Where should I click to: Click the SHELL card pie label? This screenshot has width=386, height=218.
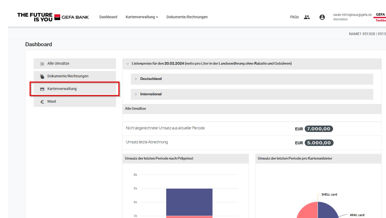pyautogui.click(x=329, y=194)
